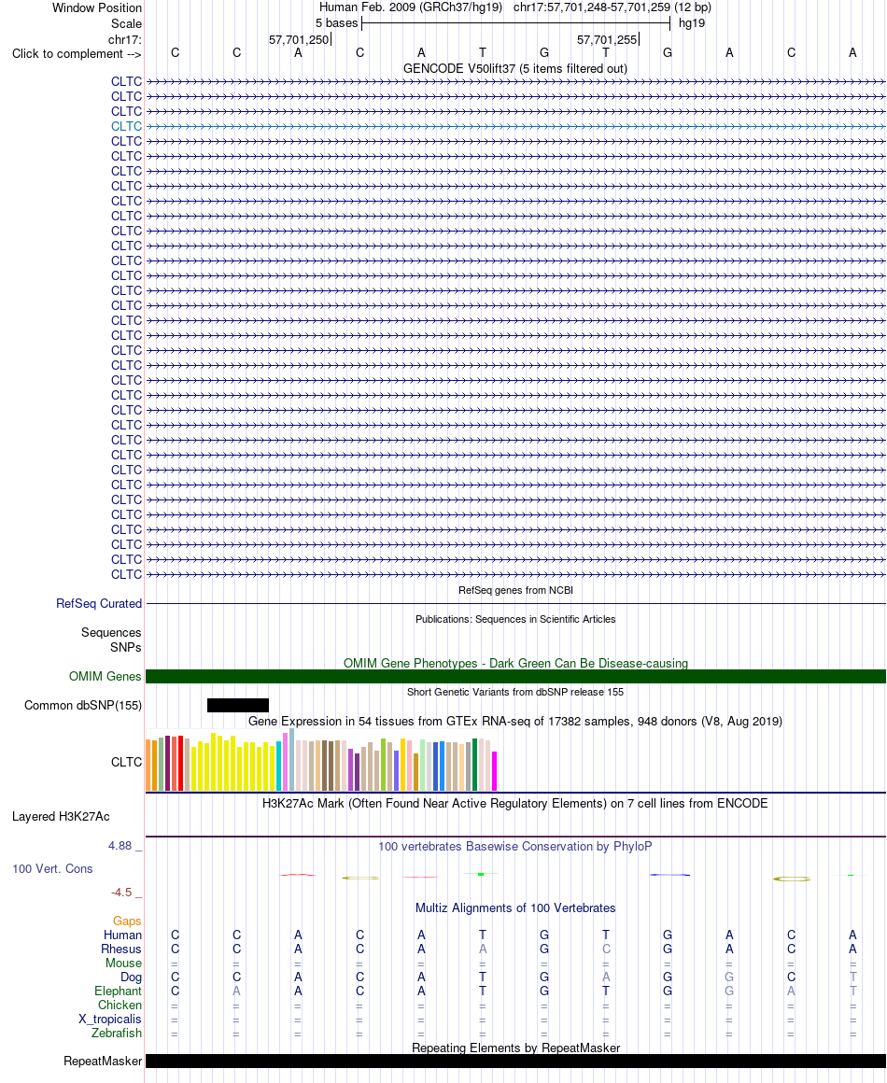
Task: Click the chr17: ruler label
Action: [x=125, y=40]
